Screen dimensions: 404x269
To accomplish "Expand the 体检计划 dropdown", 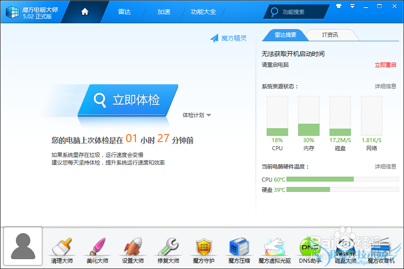I will (197, 115).
